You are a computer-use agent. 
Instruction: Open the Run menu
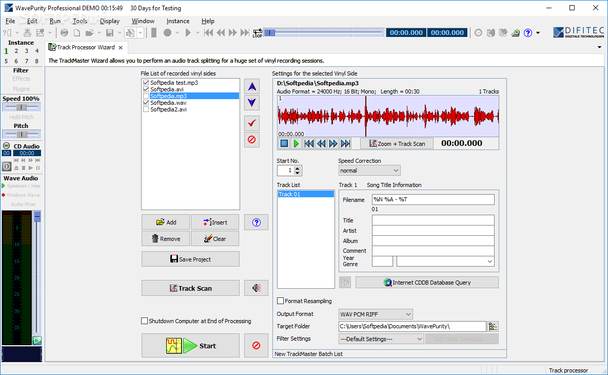55,21
